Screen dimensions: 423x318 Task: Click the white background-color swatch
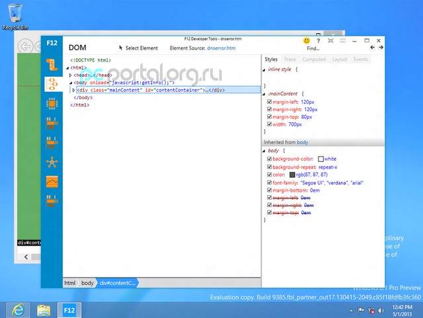tap(321, 159)
